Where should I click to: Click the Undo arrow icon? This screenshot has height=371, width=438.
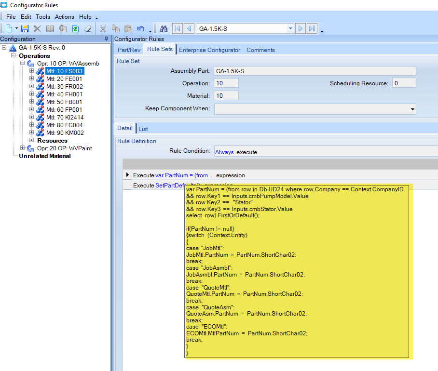tap(140, 29)
